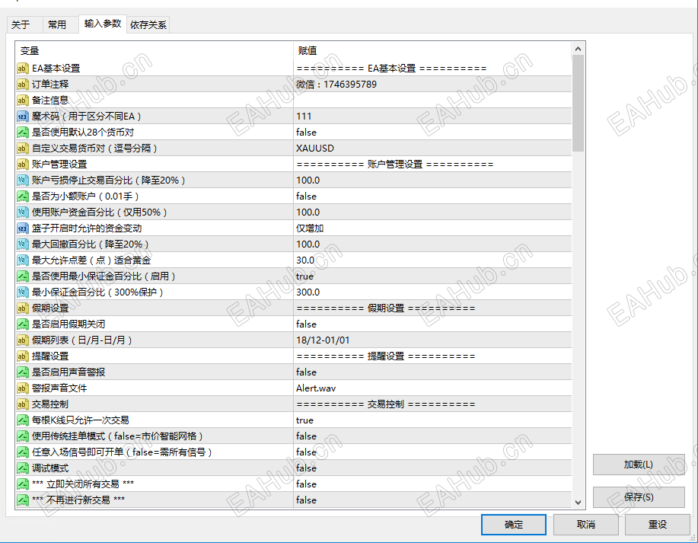The width and height of the screenshot is (698, 543).
Task: Click the enum icon for 篮子开启时允许的资金变动
Action: (22, 228)
